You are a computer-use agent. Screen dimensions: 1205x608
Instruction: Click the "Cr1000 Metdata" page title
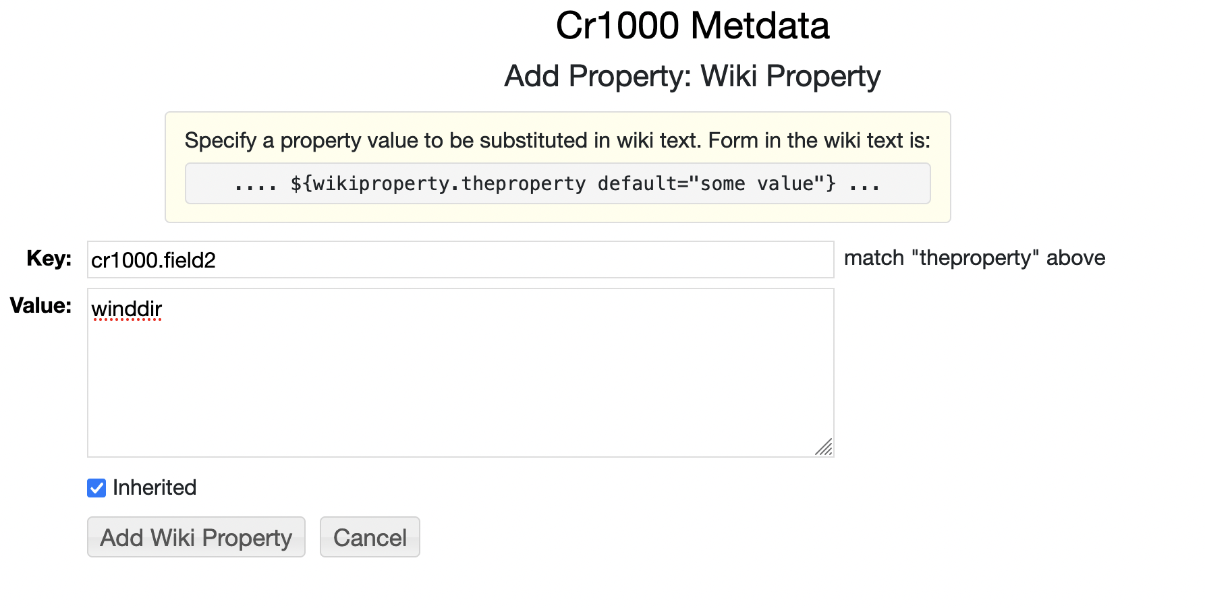click(x=692, y=26)
